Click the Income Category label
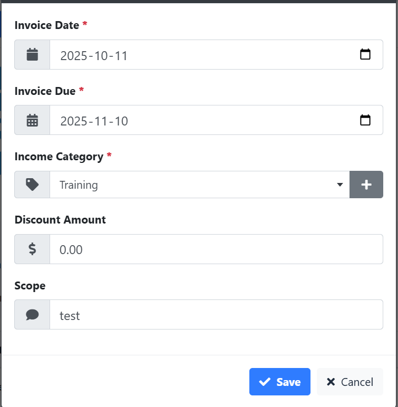398x407 pixels. pyautogui.click(x=59, y=157)
